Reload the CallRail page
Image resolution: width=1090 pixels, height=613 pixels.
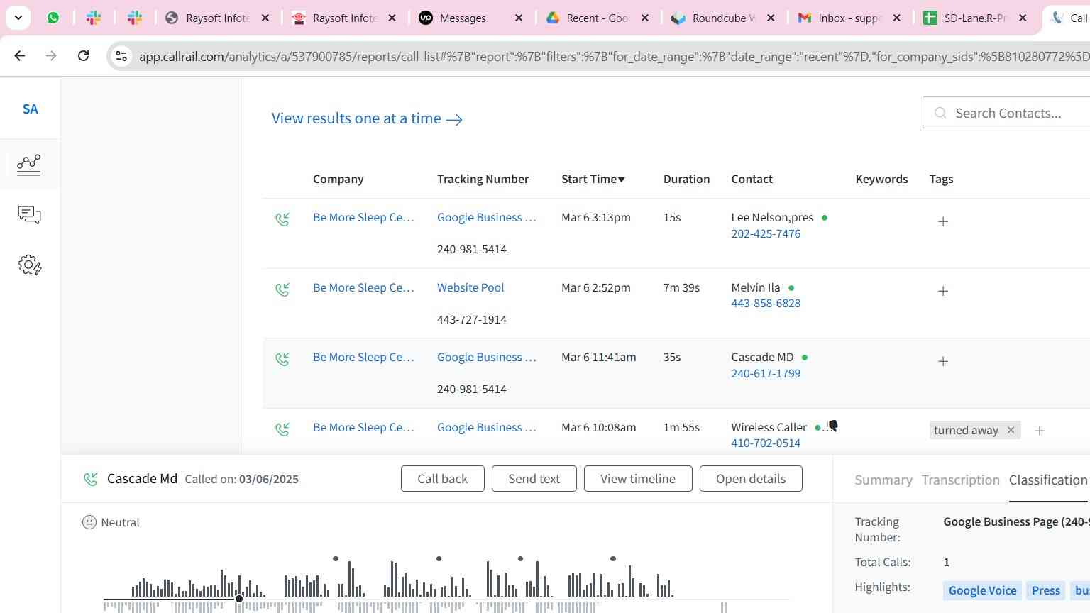coord(83,55)
